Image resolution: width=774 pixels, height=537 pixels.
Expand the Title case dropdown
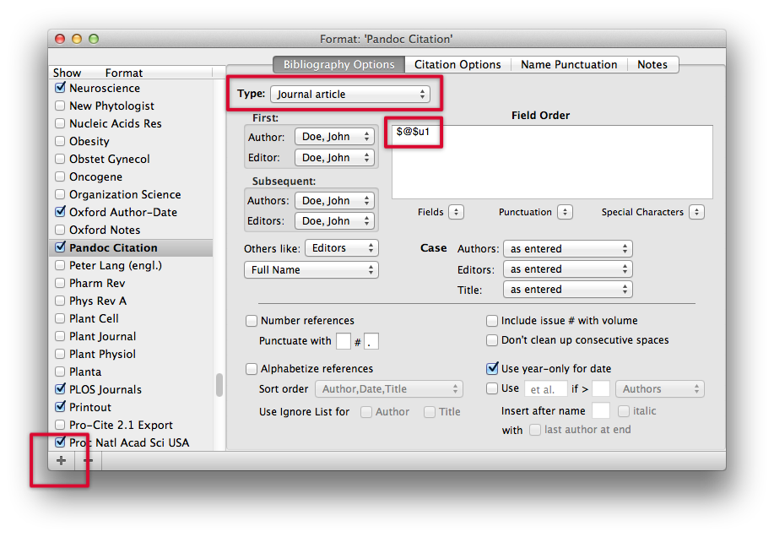567,290
